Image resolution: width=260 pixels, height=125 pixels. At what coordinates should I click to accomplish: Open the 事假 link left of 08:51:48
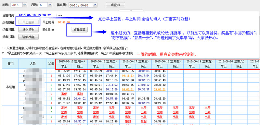144,121
